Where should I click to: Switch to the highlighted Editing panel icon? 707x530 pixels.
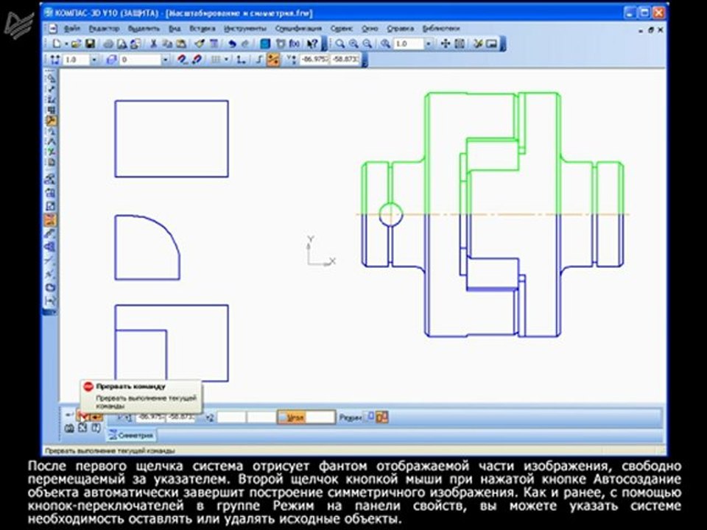tap(51, 121)
